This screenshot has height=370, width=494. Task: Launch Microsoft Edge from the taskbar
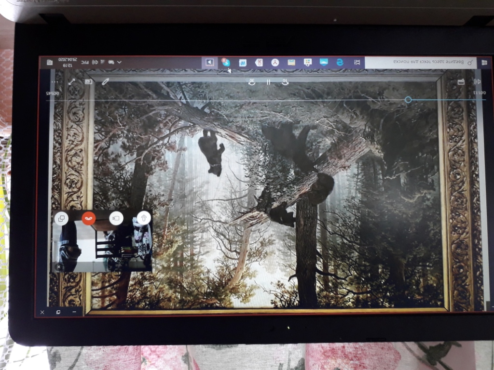click(x=340, y=62)
